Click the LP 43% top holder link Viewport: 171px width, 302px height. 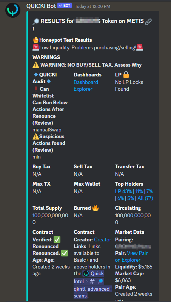point(123,191)
